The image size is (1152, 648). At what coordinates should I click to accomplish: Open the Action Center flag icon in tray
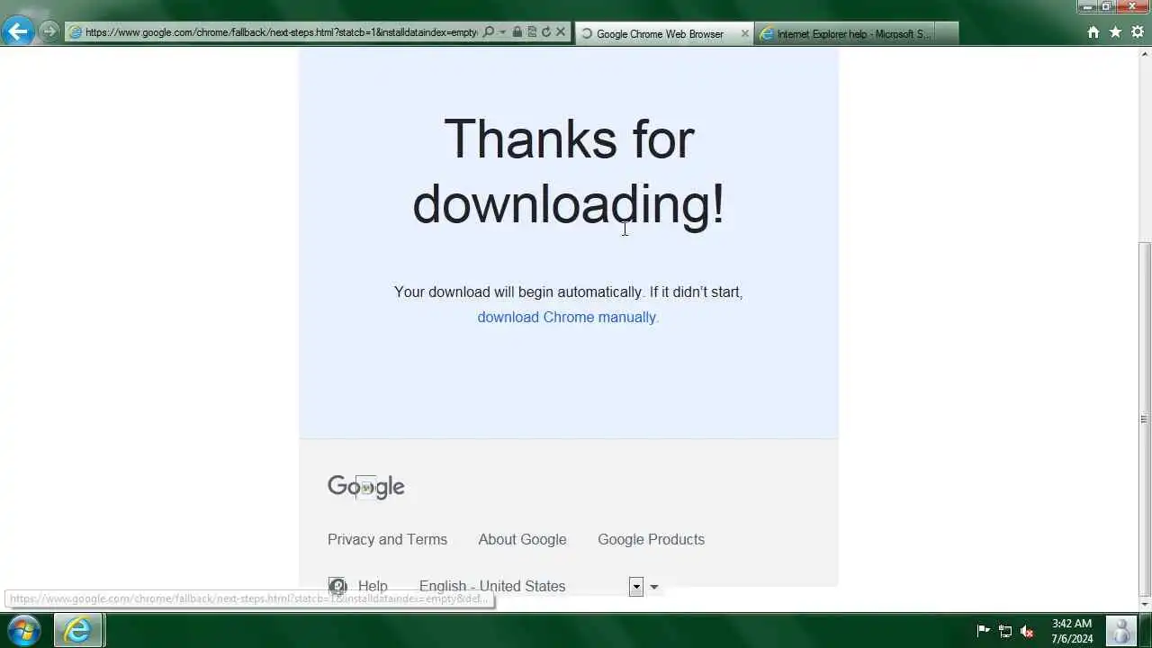[x=984, y=631]
